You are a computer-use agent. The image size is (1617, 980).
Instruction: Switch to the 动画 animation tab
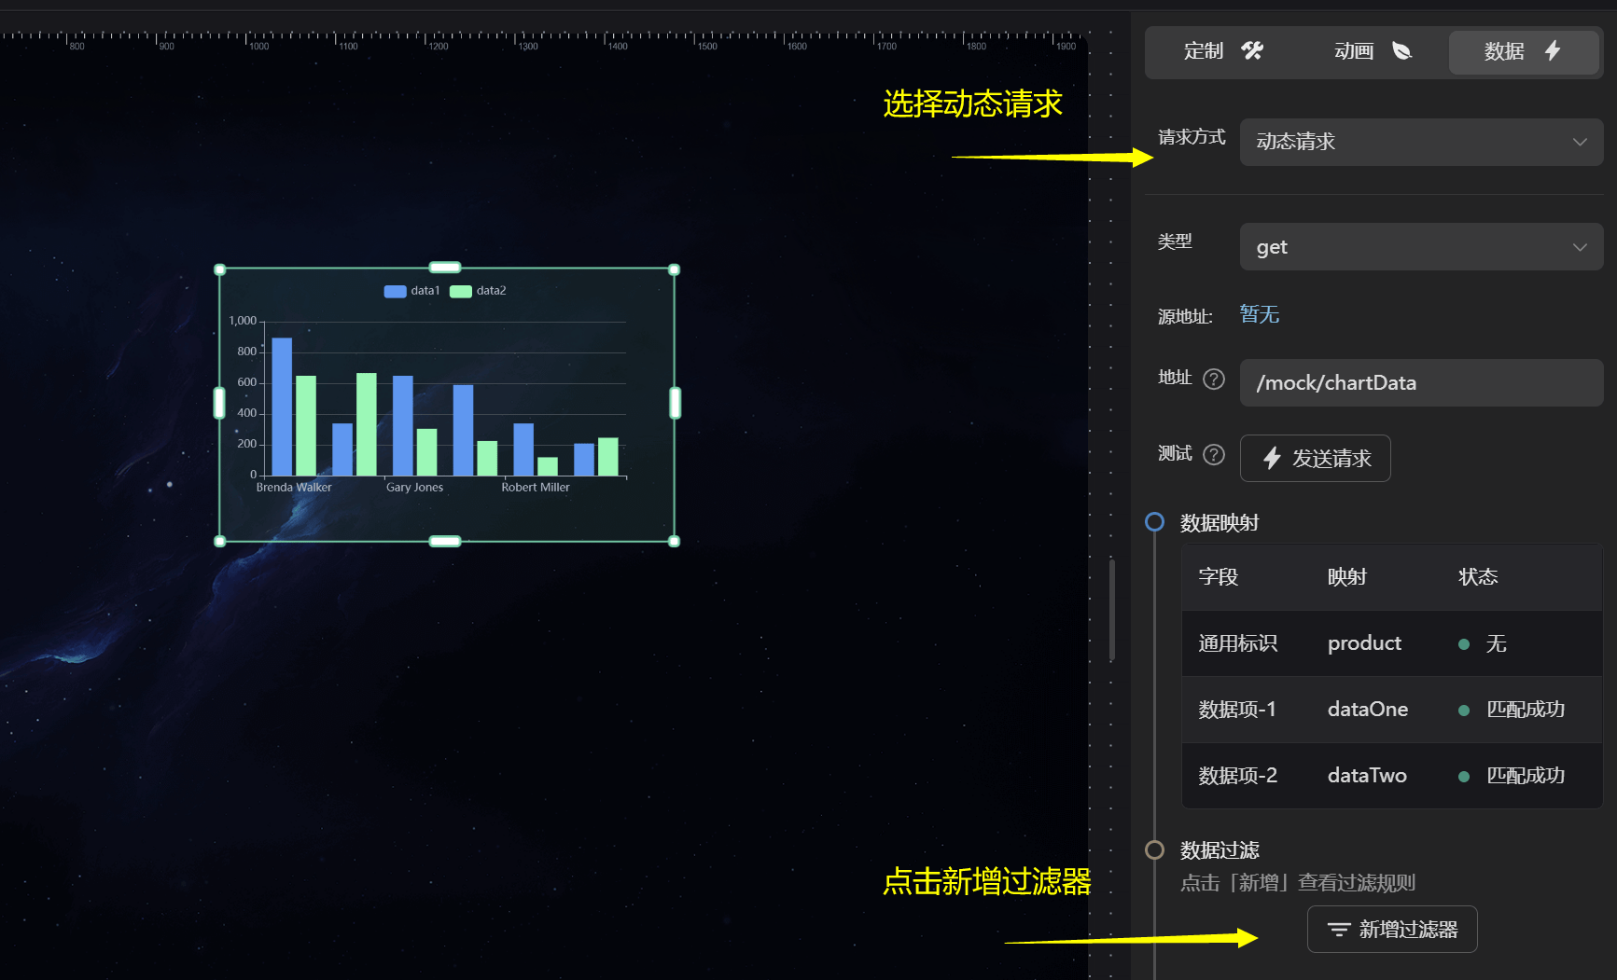(x=1373, y=51)
